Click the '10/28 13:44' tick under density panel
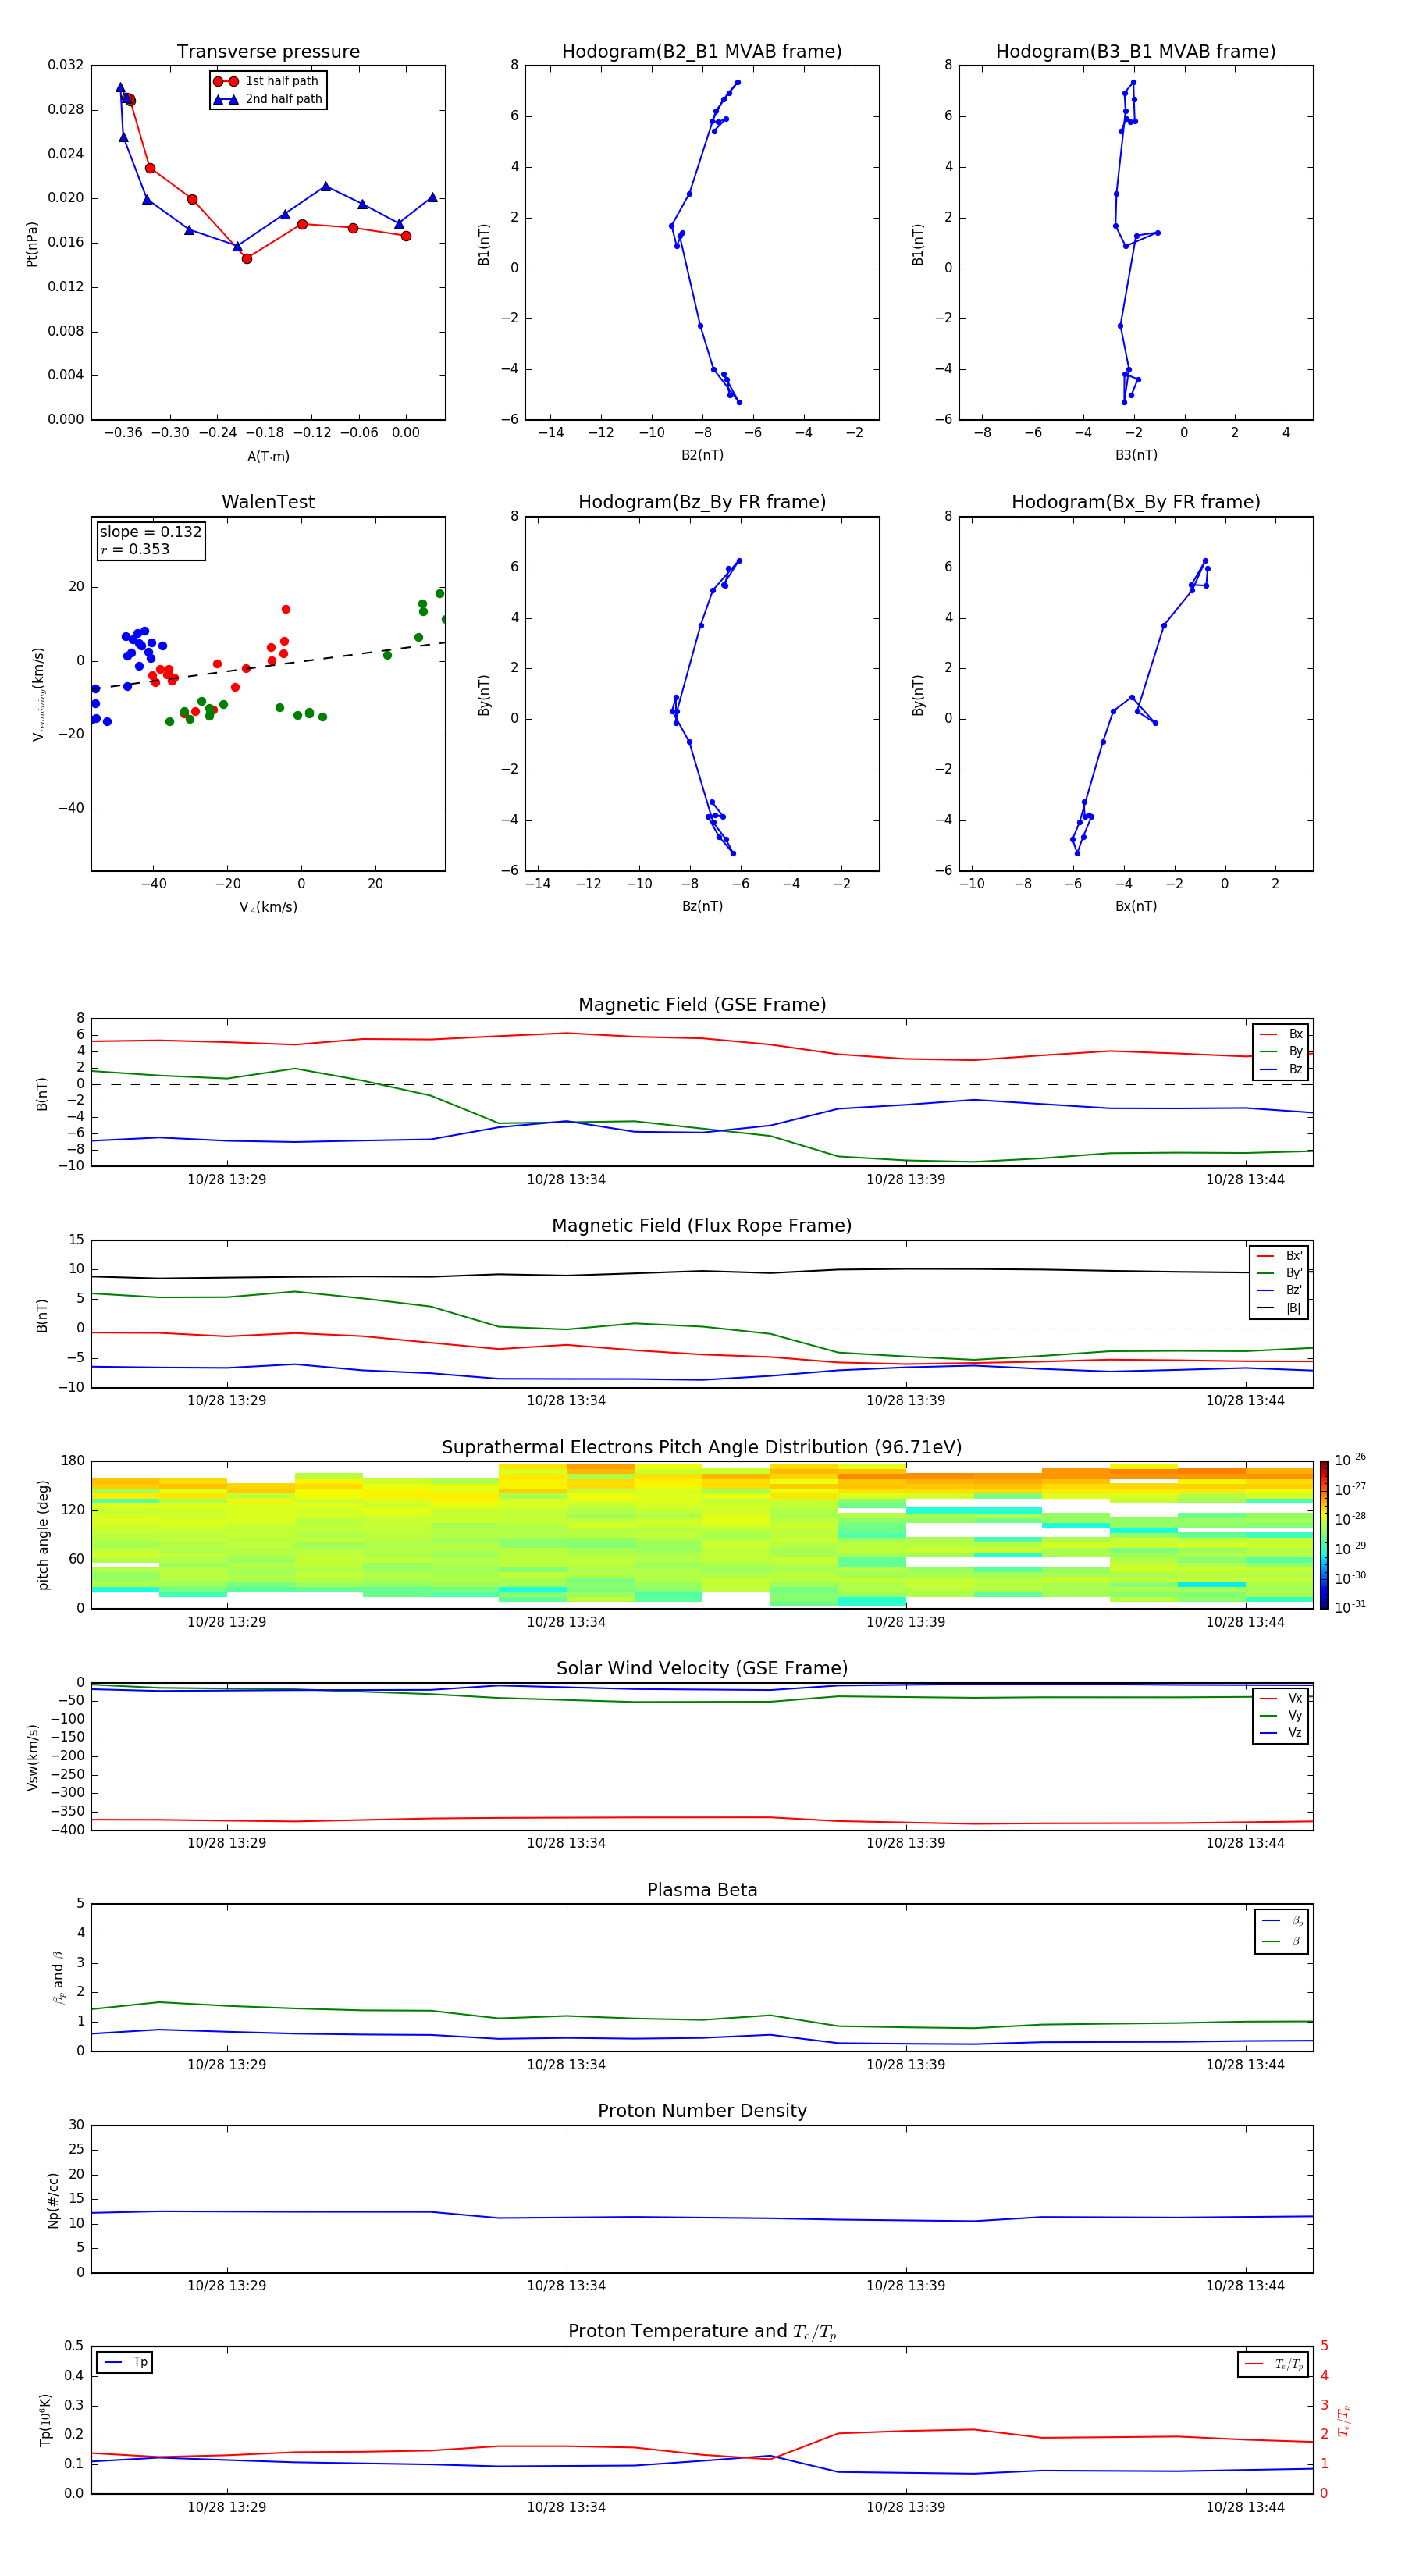Viewport: 1405px width, 2576px height. point(1245,2286)
